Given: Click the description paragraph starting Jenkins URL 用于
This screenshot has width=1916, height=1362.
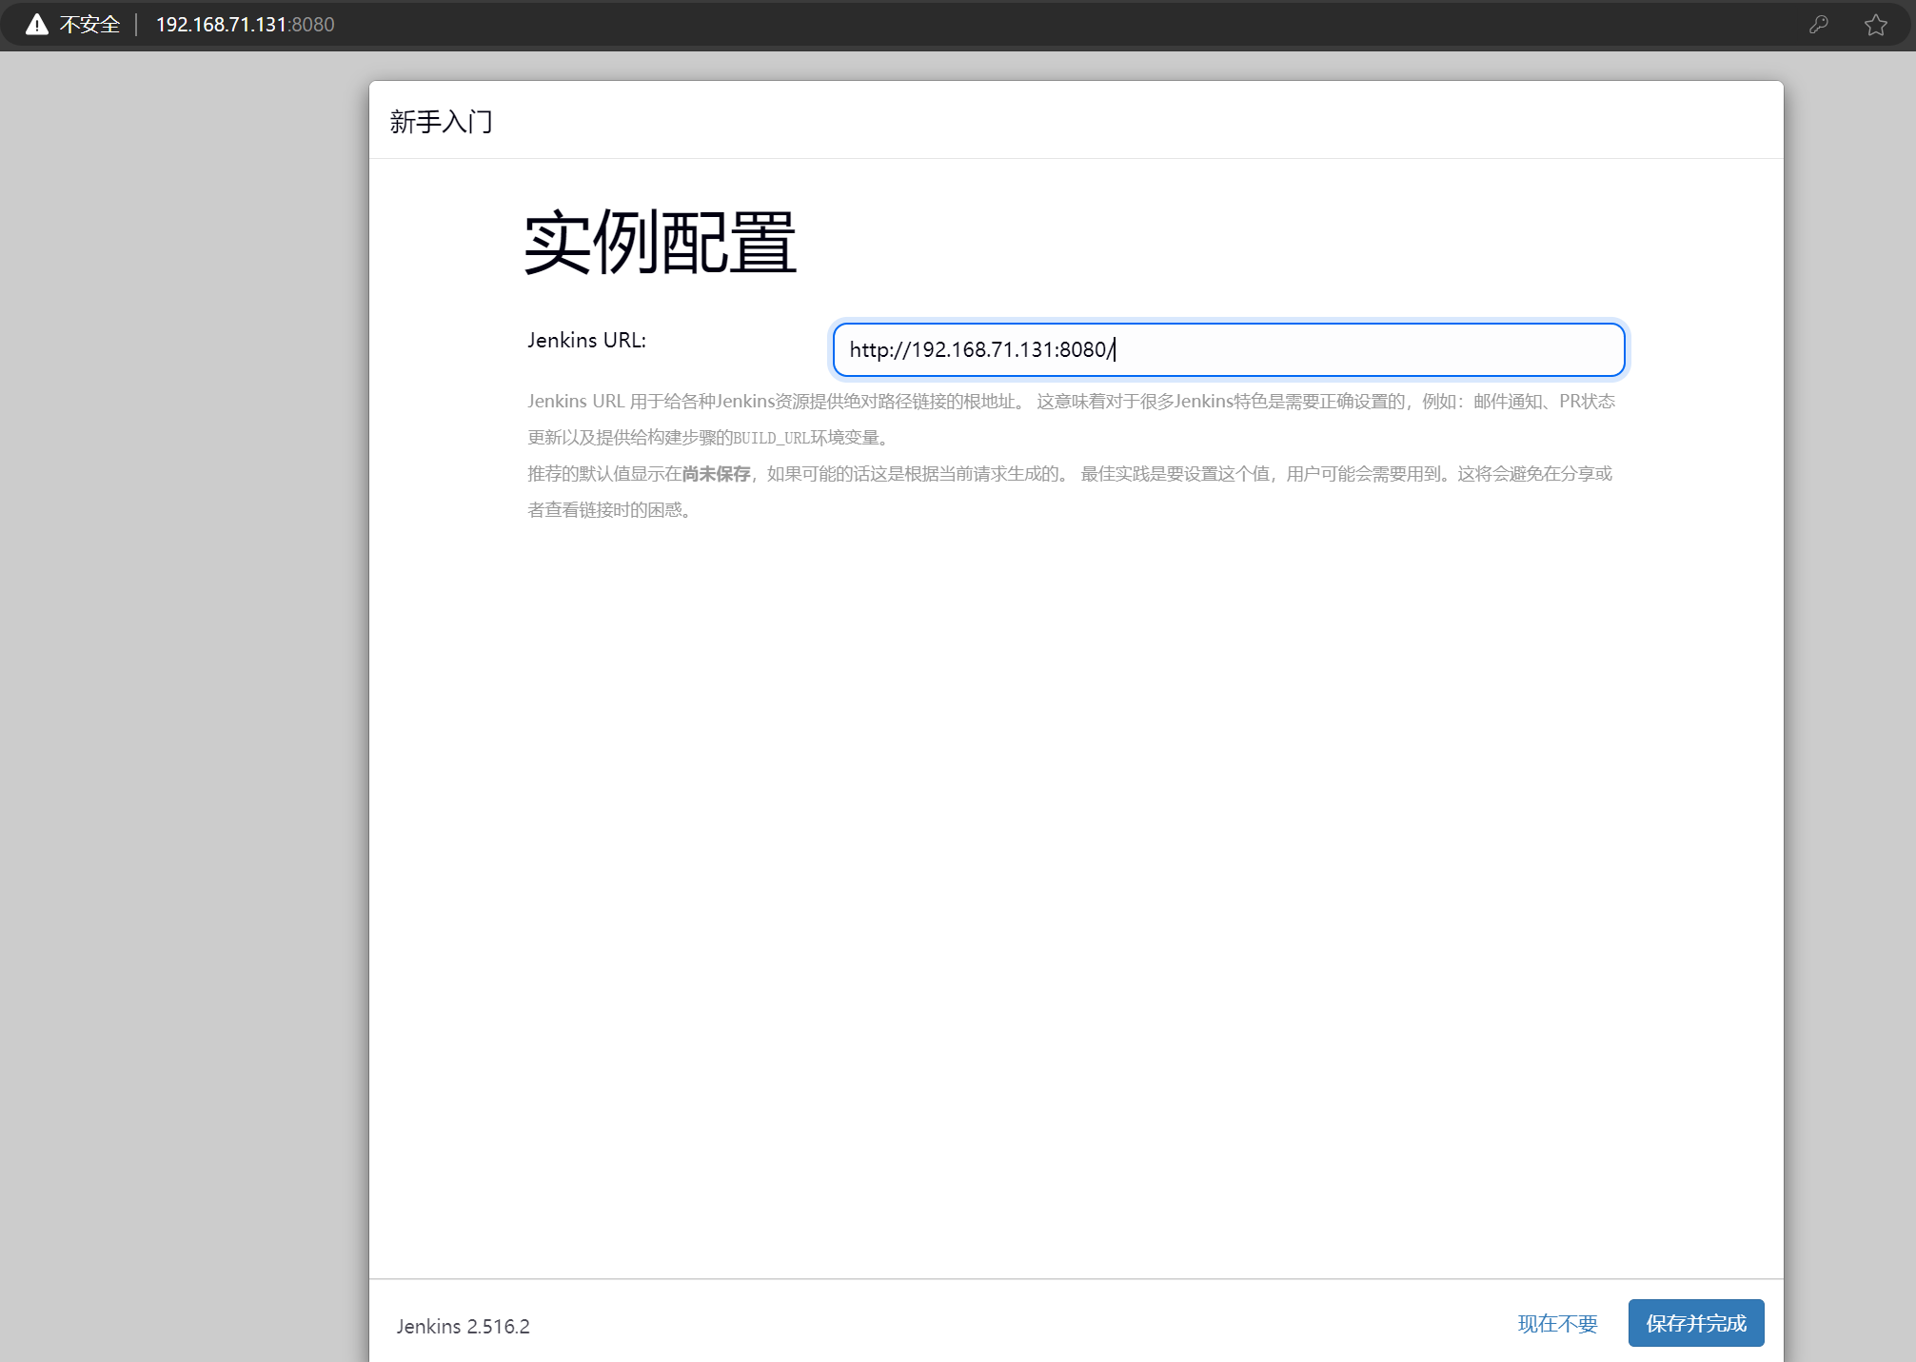Looking at the screenshot, I should coord(1071,420).
